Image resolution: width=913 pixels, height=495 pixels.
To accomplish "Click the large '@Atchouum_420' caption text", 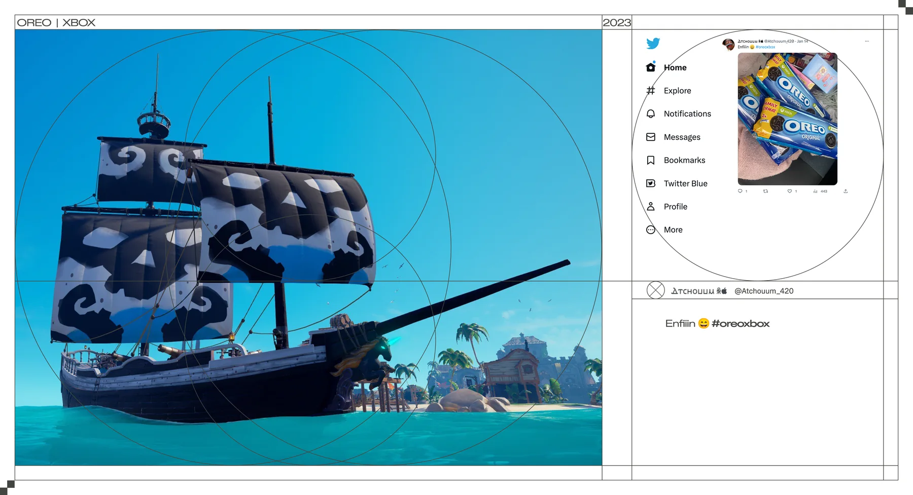I will 764,291.
